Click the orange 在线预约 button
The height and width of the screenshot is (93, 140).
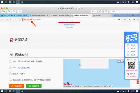[16, 86]
